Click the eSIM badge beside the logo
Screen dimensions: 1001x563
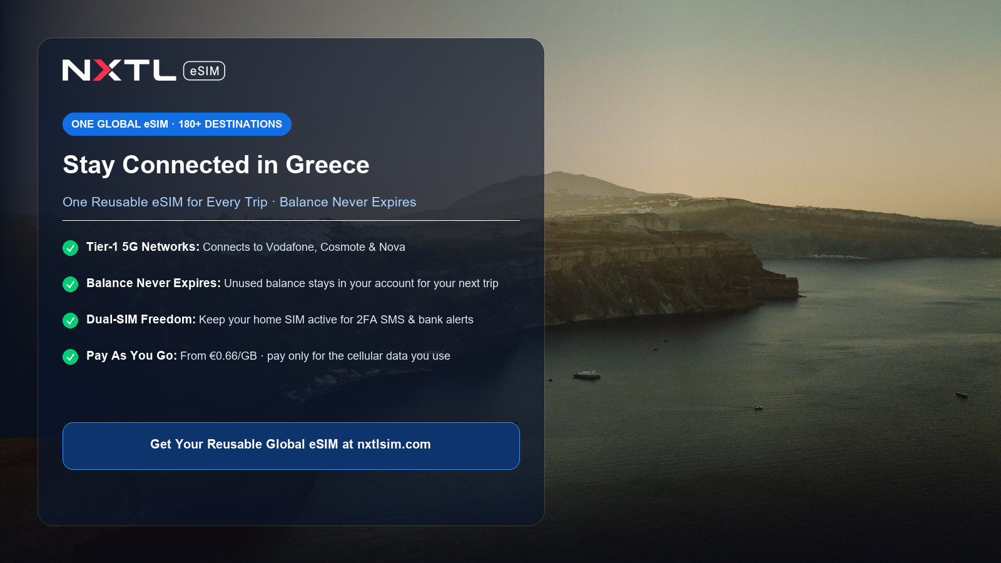(x=204, y=71)
